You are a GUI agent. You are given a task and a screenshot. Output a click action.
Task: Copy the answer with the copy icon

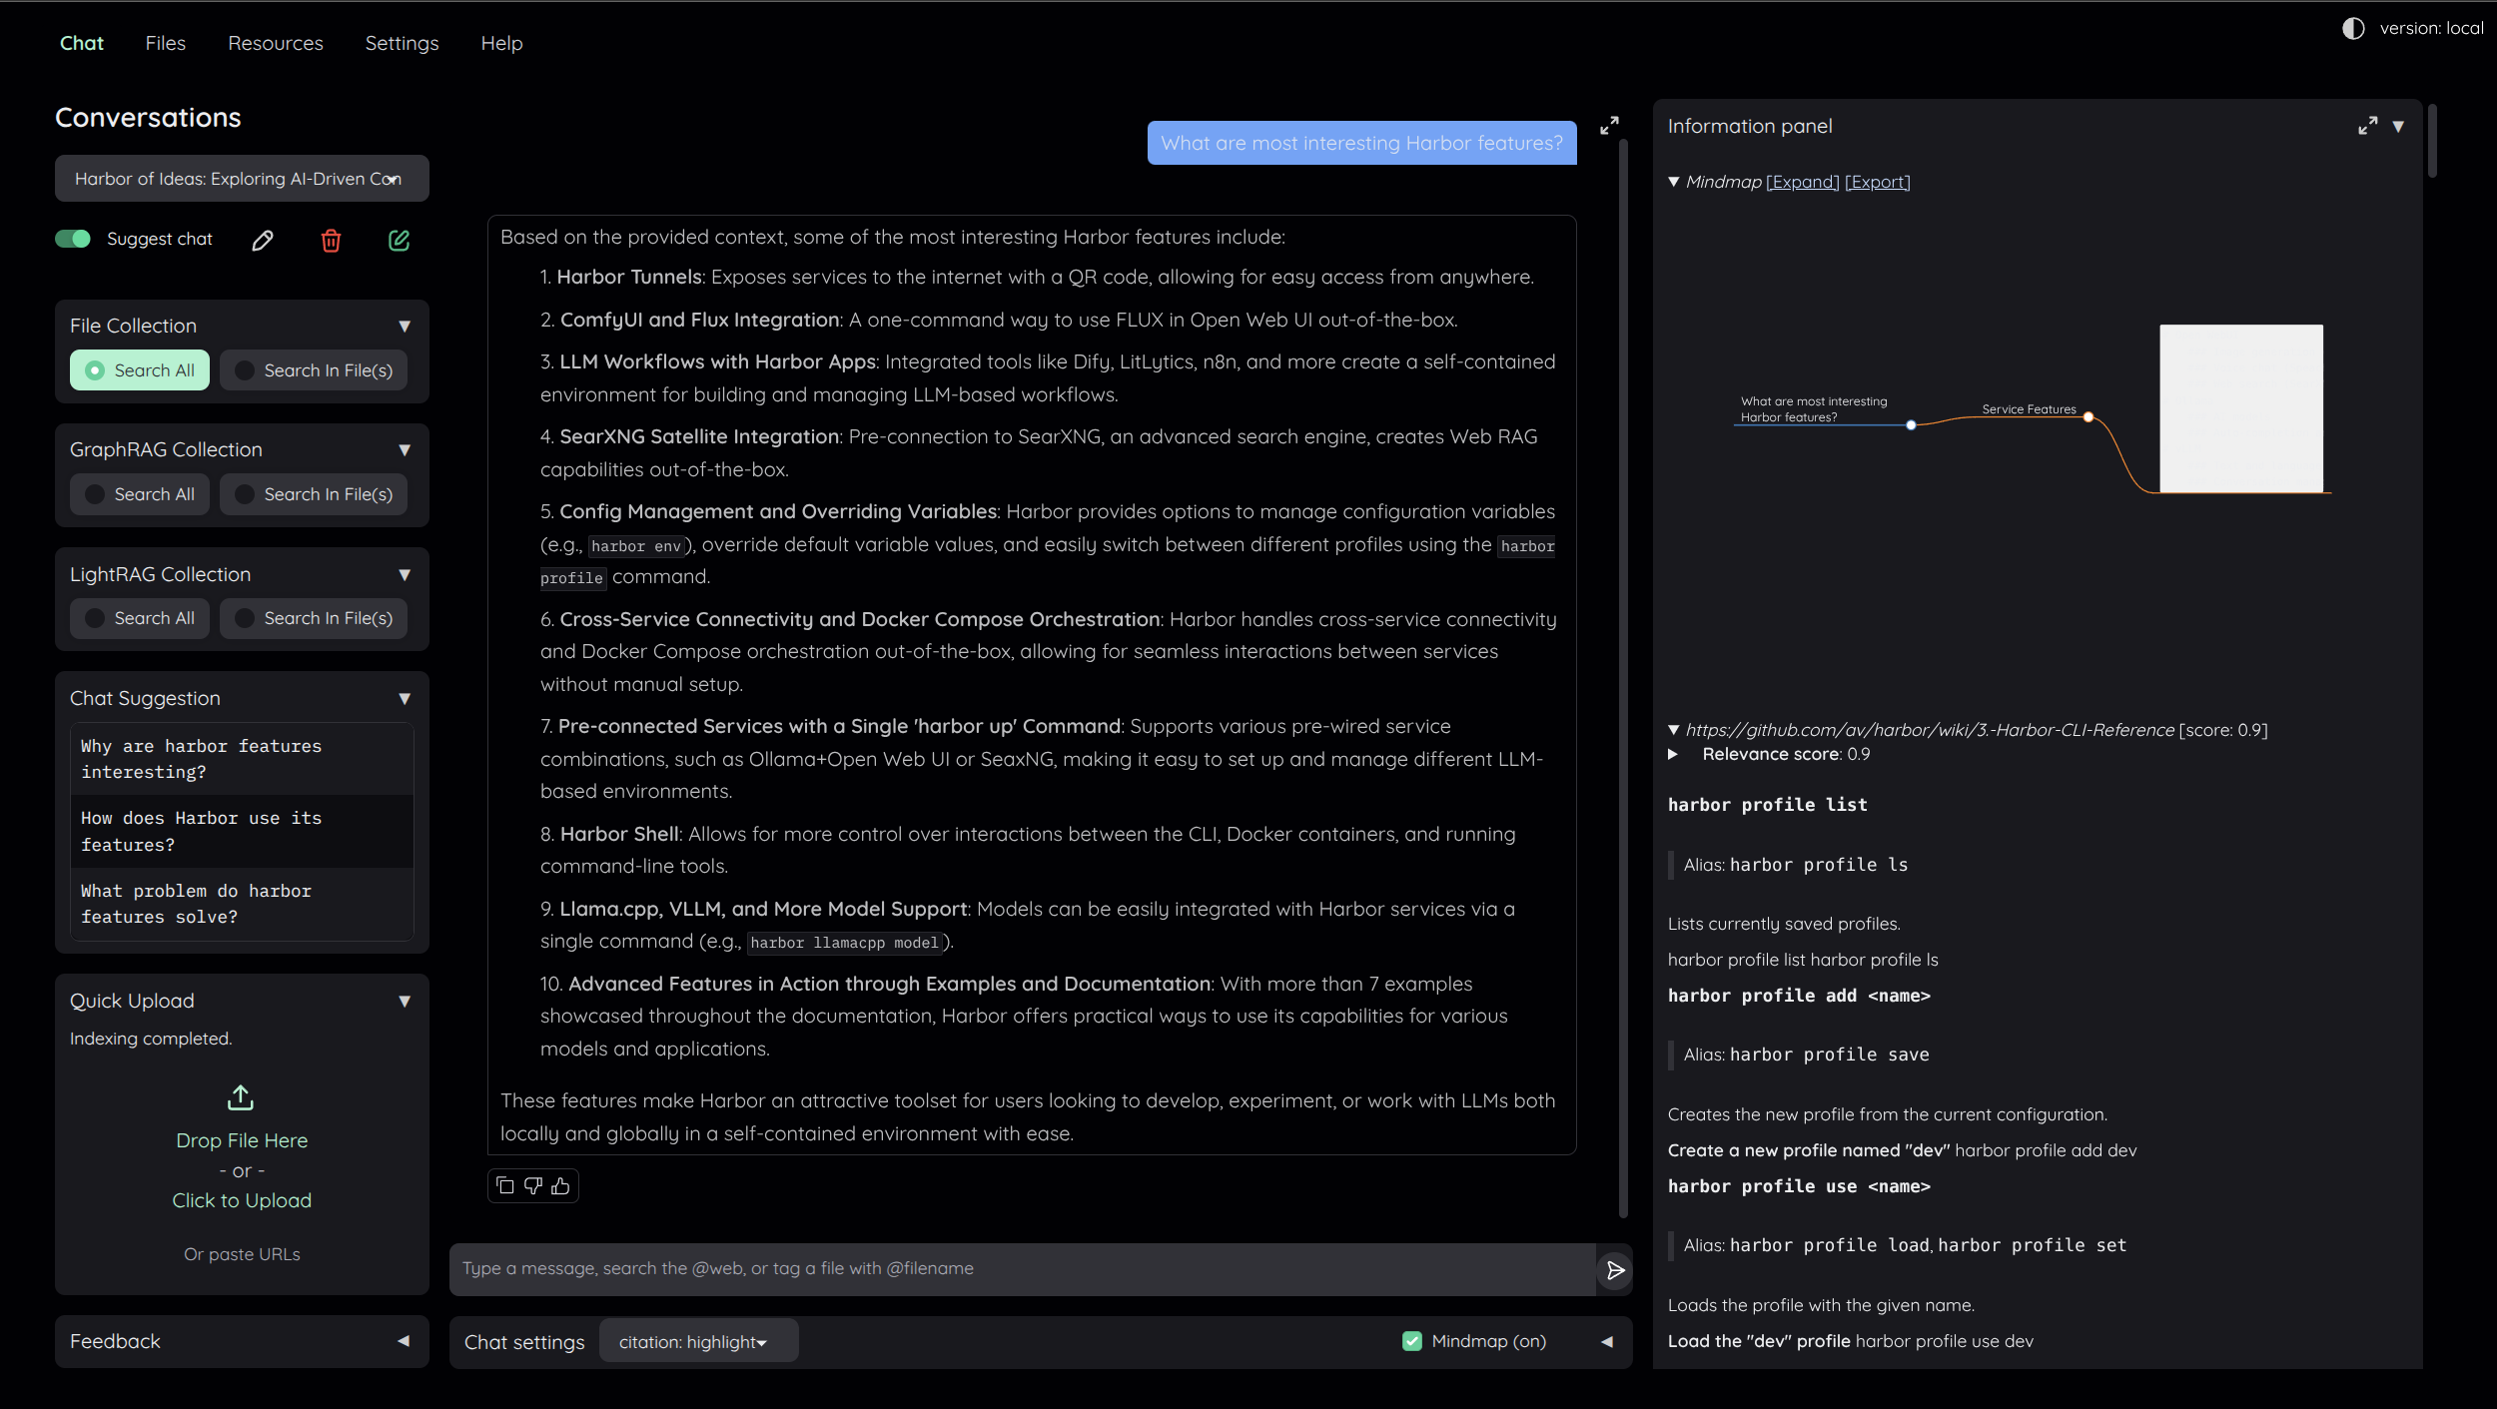click(x=505, y=1185)
